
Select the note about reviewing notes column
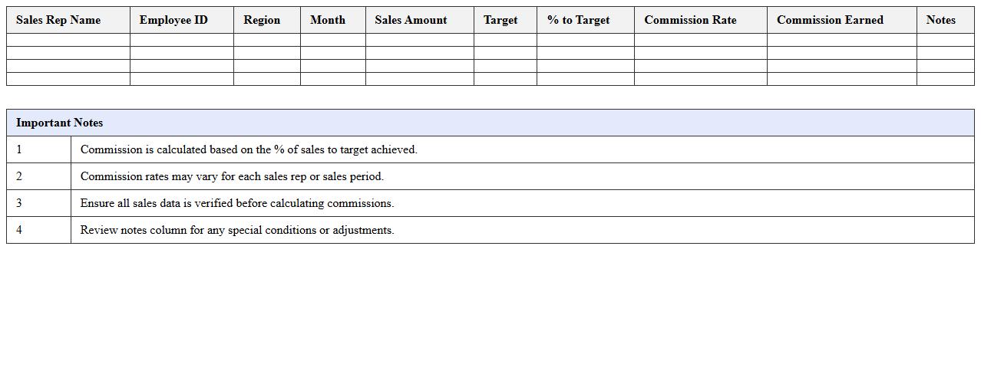pyautogui.click(x=237, y=230)
